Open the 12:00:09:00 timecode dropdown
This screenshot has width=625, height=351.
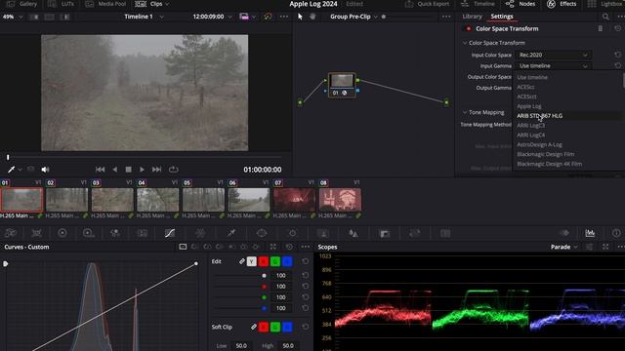(230, 17)
